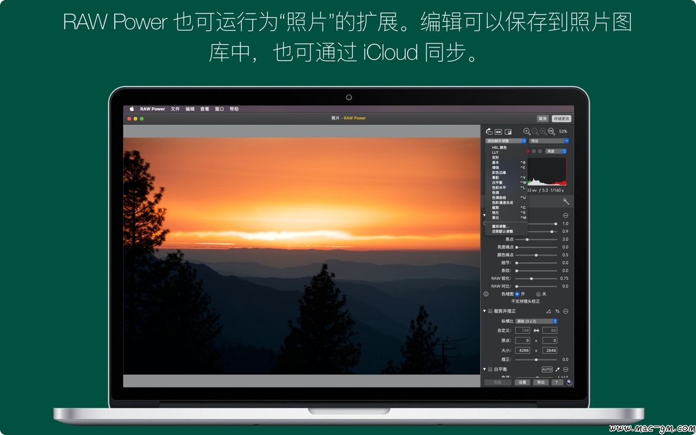The height and width of the screenshot is (435, 696).
Task: Click the show original compare icon
Action: [x=508, y=131]
